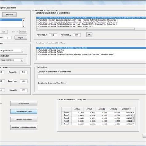Click the input field left of Import

pyautogui.click(x=8, y=38)
